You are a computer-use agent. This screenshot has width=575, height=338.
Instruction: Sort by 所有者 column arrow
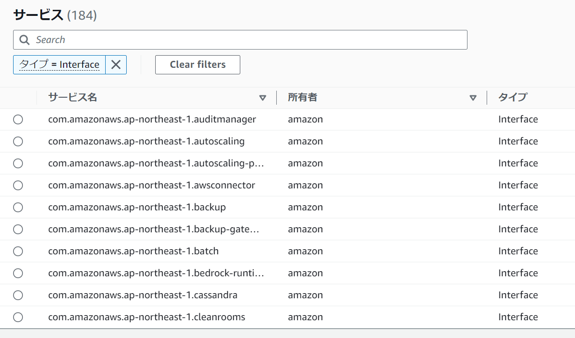(x=473, y=98)
